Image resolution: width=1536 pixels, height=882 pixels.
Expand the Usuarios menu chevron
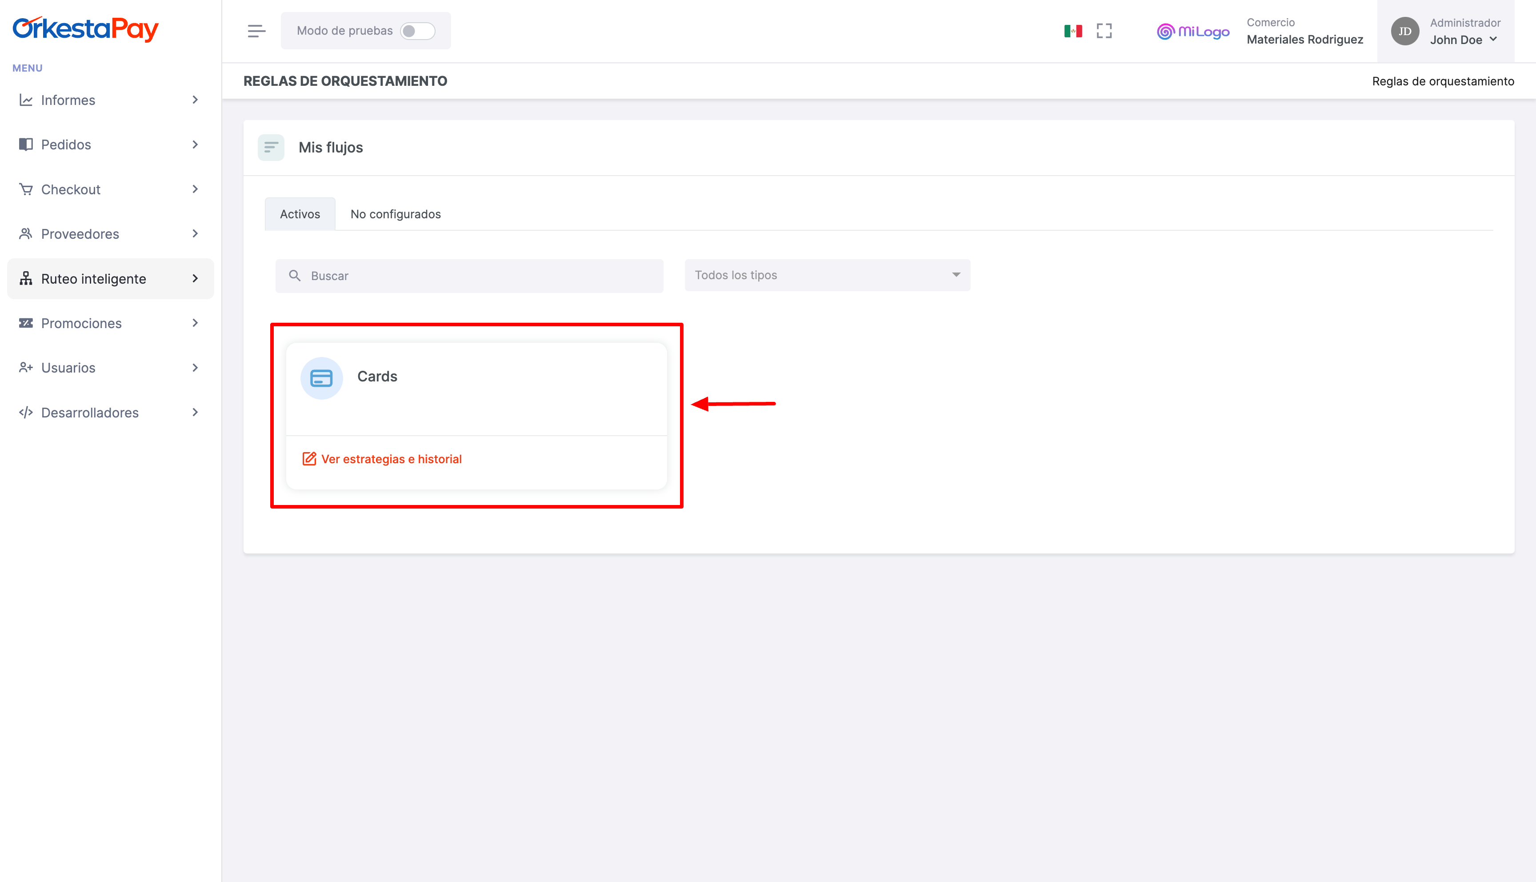[195, 368]
